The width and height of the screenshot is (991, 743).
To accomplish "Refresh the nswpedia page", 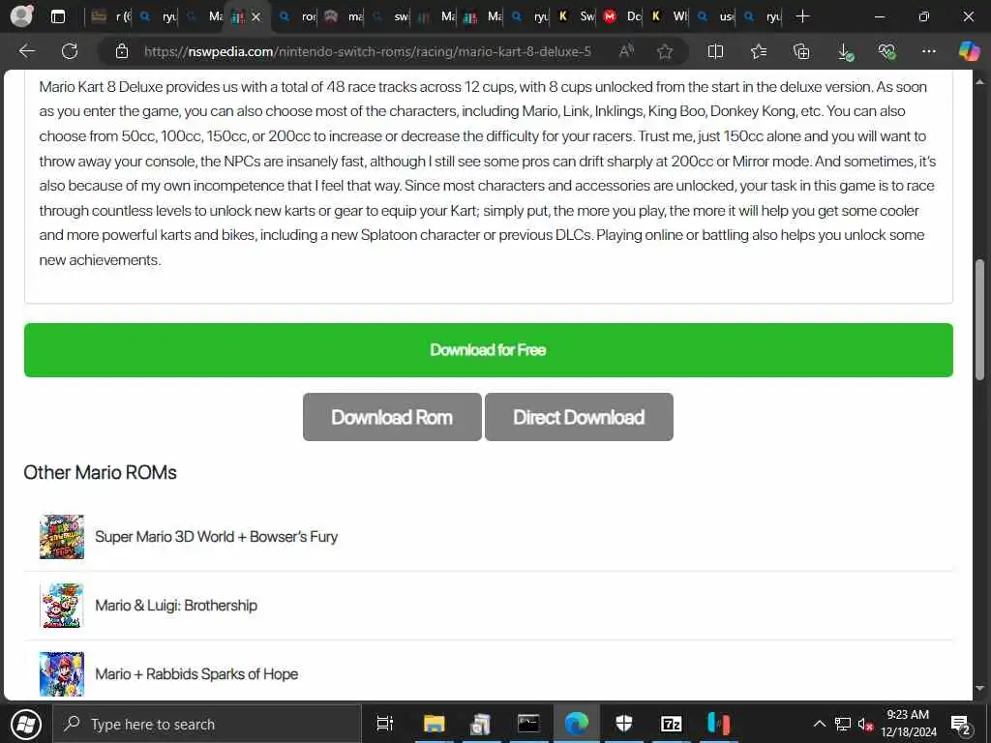I will pos(70,51).
